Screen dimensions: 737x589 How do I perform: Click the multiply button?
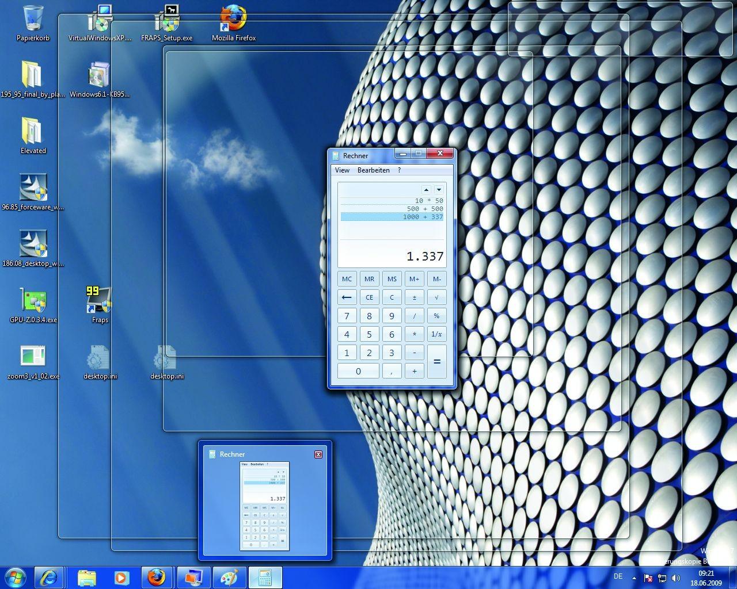[x=414, y=334]
